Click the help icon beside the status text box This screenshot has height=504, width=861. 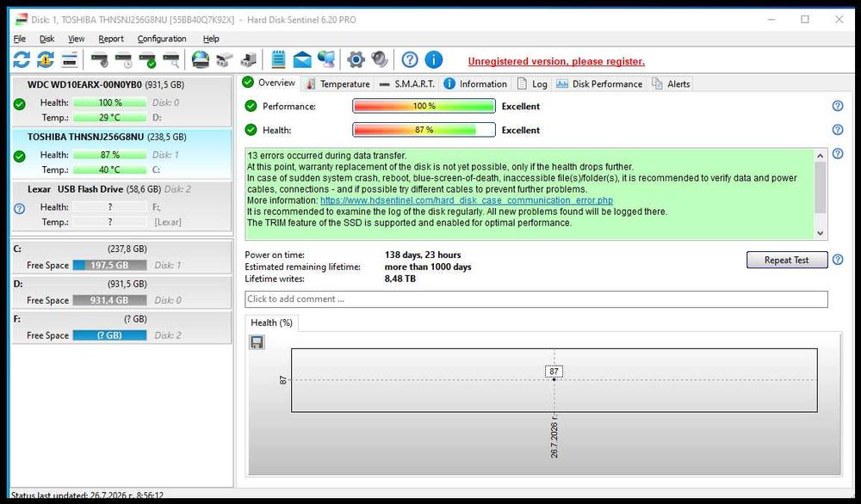[x=838, y=154]
